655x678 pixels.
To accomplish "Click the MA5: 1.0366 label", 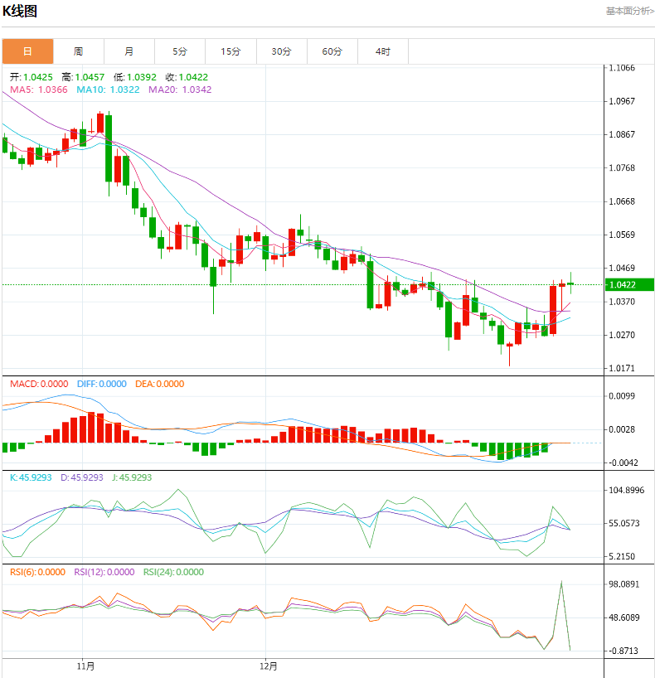I will coord(39,90).
